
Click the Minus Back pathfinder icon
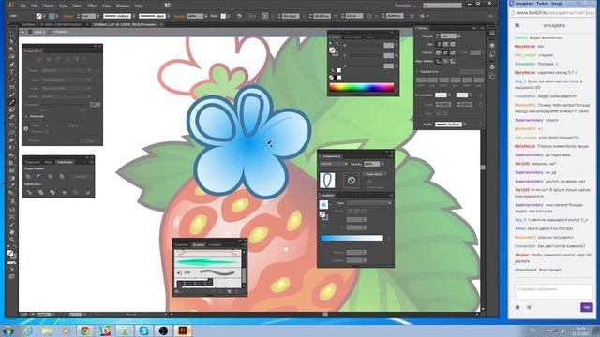click(87, 192)
